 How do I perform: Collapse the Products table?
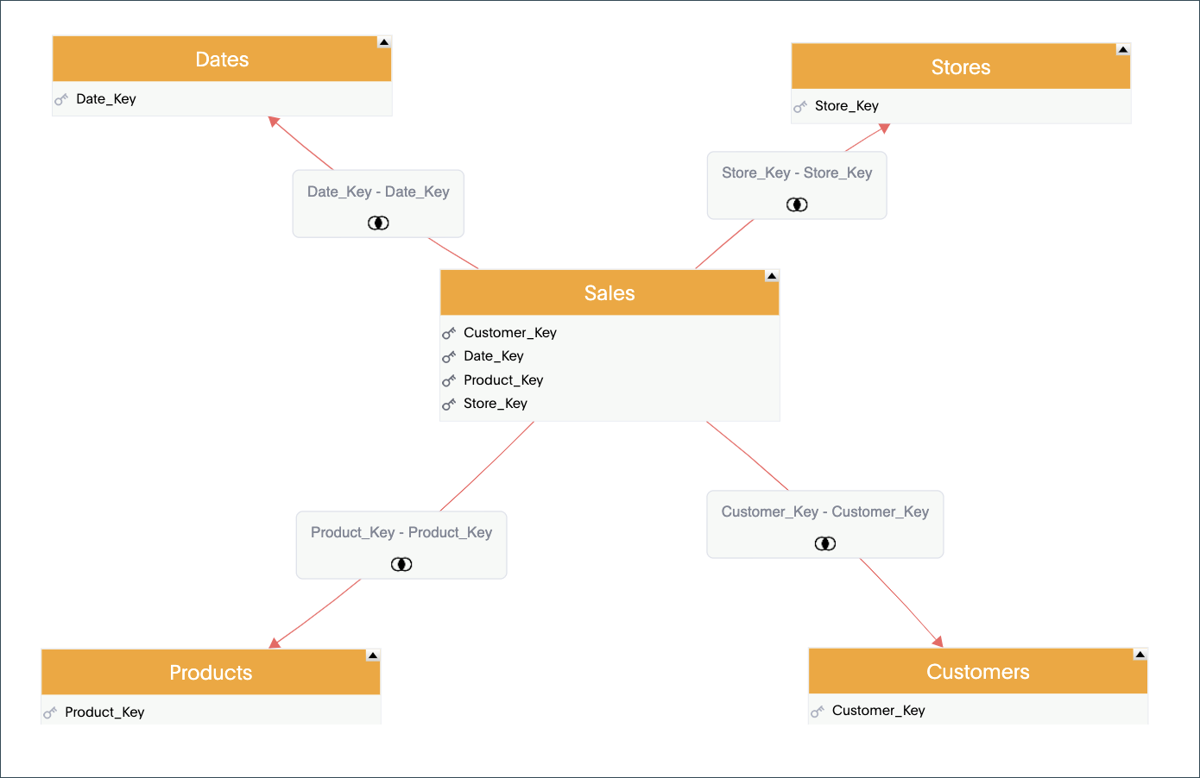coord(373,656)
